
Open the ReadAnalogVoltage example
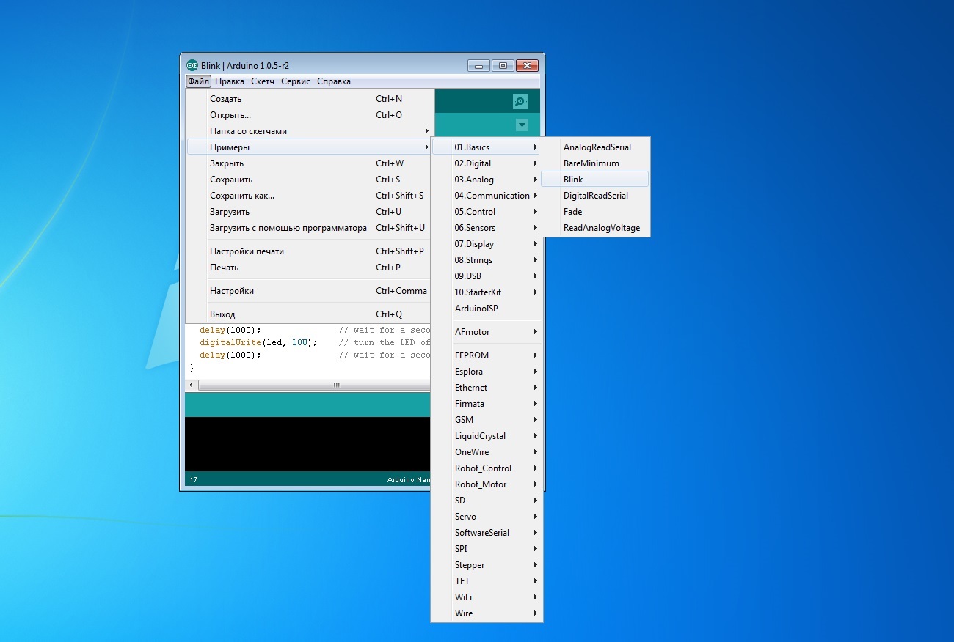point(594,228)
